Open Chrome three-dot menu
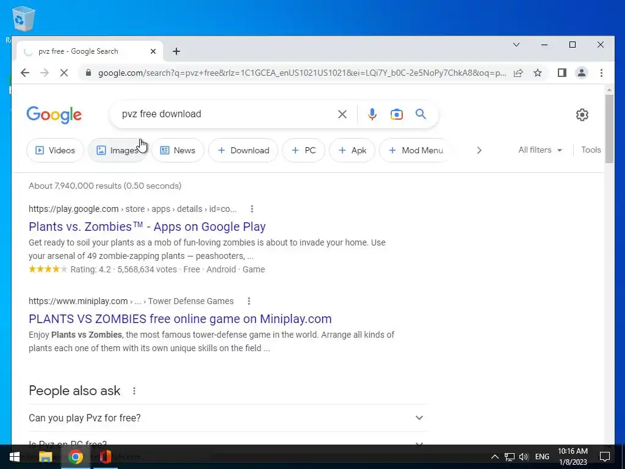The image size is (625, 469). click(601, 73)
